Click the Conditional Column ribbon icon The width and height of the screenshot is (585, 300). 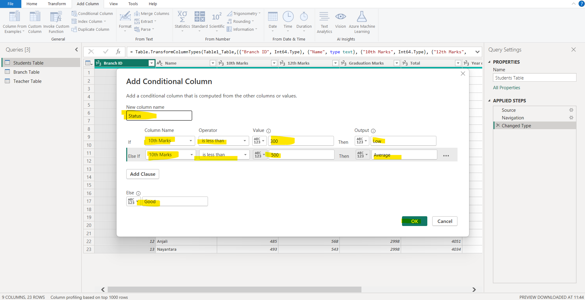[x=74, y=14]
